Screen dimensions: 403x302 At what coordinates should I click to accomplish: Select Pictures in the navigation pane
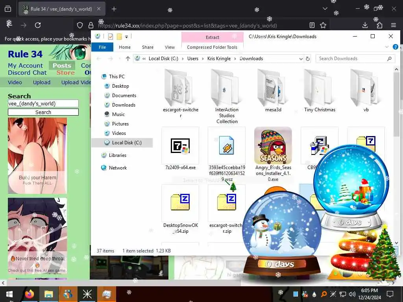(120, 124)
